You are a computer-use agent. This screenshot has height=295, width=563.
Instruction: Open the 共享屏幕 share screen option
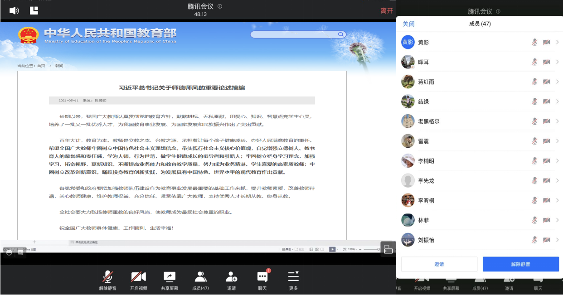point(170,280)
